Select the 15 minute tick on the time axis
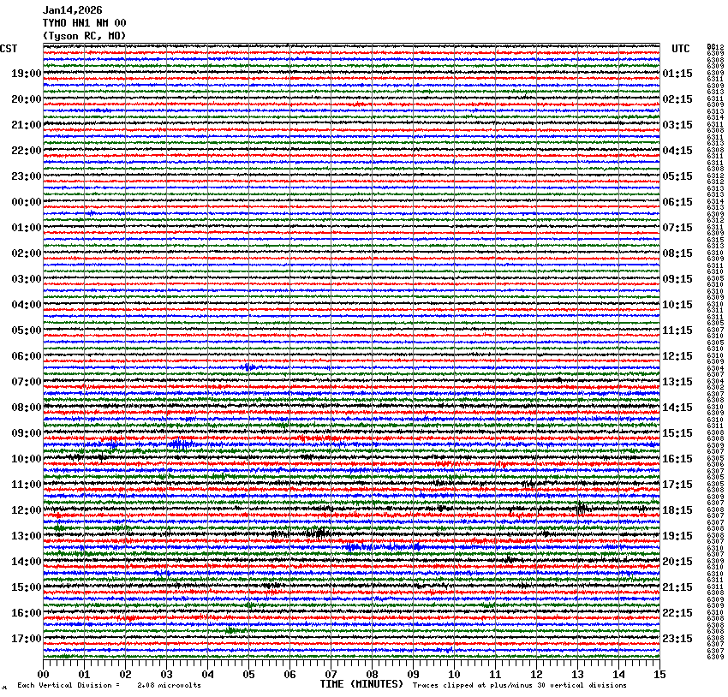728x697 pixels. click(x=659, y=675)
